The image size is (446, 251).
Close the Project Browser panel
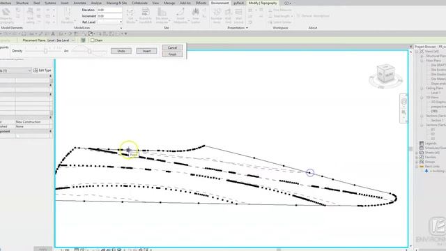coord(410,47)
